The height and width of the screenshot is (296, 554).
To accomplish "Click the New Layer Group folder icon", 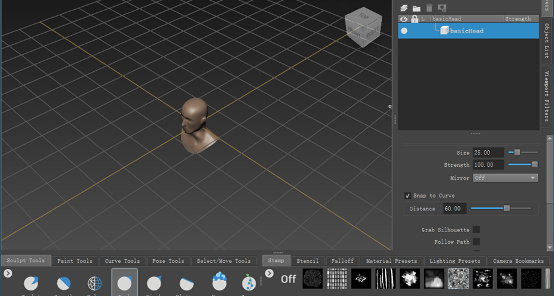I will (417, 8).
